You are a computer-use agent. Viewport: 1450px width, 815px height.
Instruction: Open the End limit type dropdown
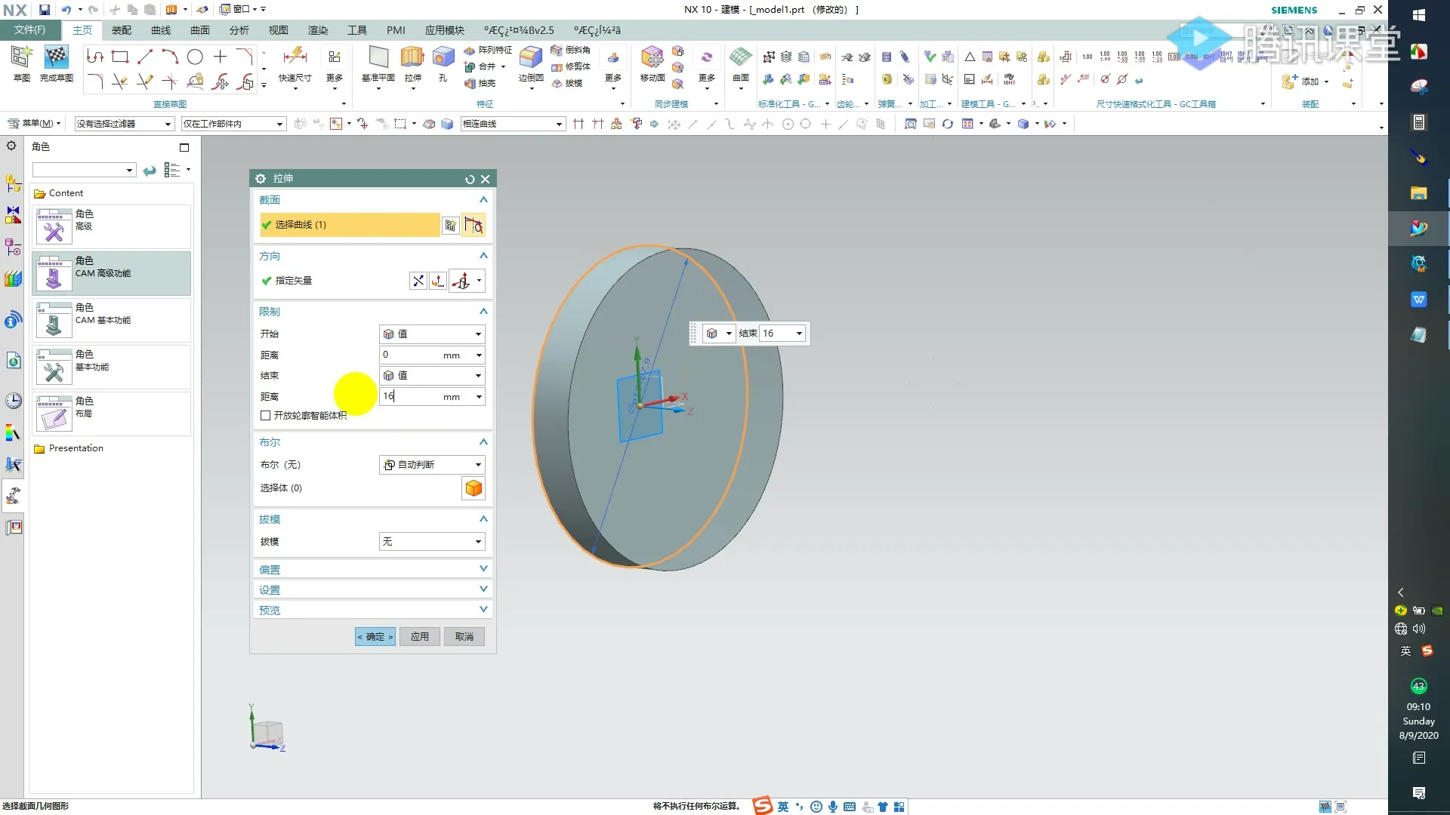click(431, 376)
